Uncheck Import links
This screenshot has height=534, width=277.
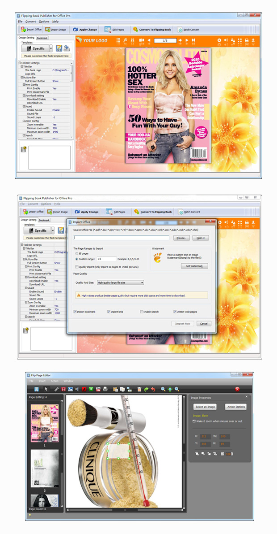pos(109,312)
